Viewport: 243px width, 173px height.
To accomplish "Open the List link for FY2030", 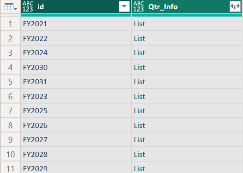I will (x=140, y=68).
